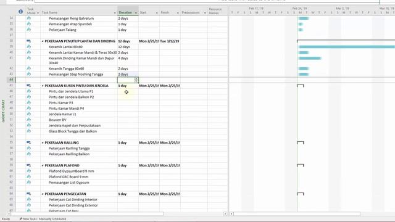The height and width of the screenshot is (222, 395).
Task: Collapse the PEKERJAAN PENGECATAN summary task
Action: pyautogui.click(x=43, y=194)
